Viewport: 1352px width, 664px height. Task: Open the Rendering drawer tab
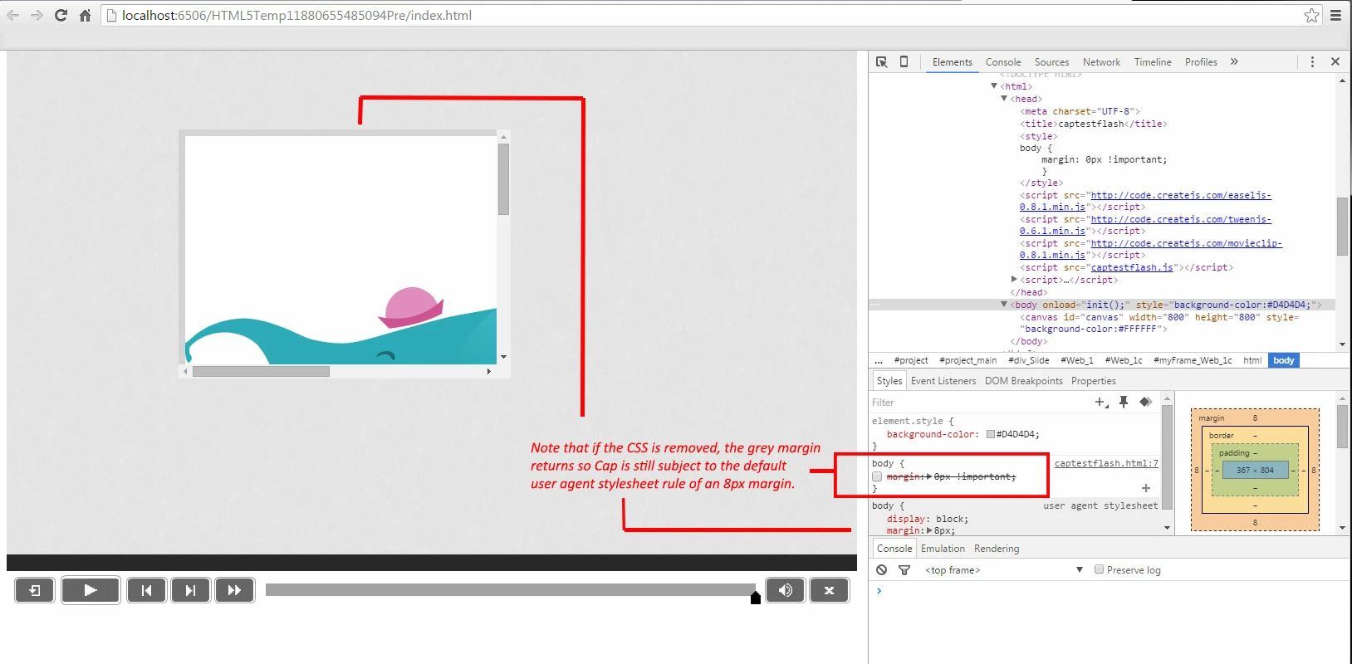997,549
